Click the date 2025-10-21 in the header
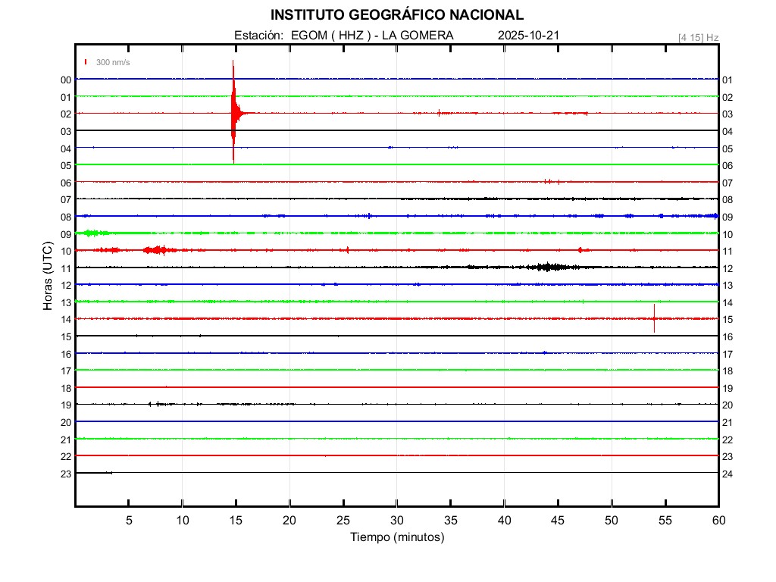Viewport: 776px width, 582px height. (x=529, y=36)
